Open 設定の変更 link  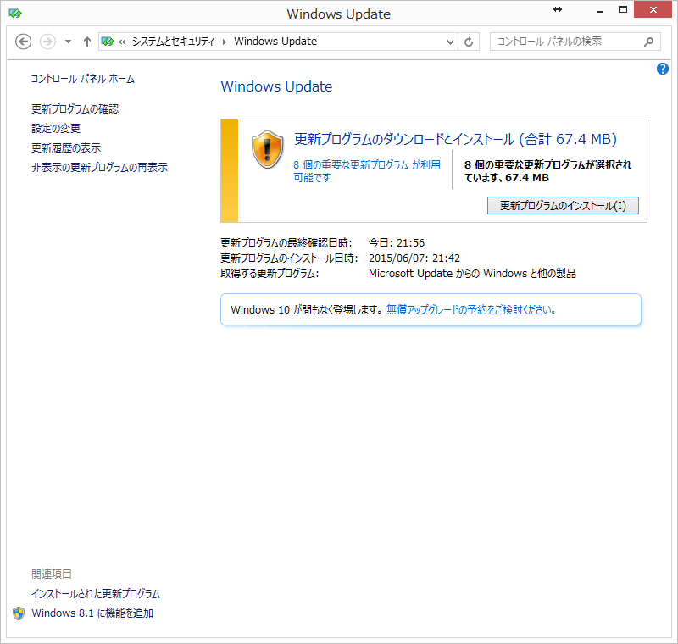coord(56,128)
